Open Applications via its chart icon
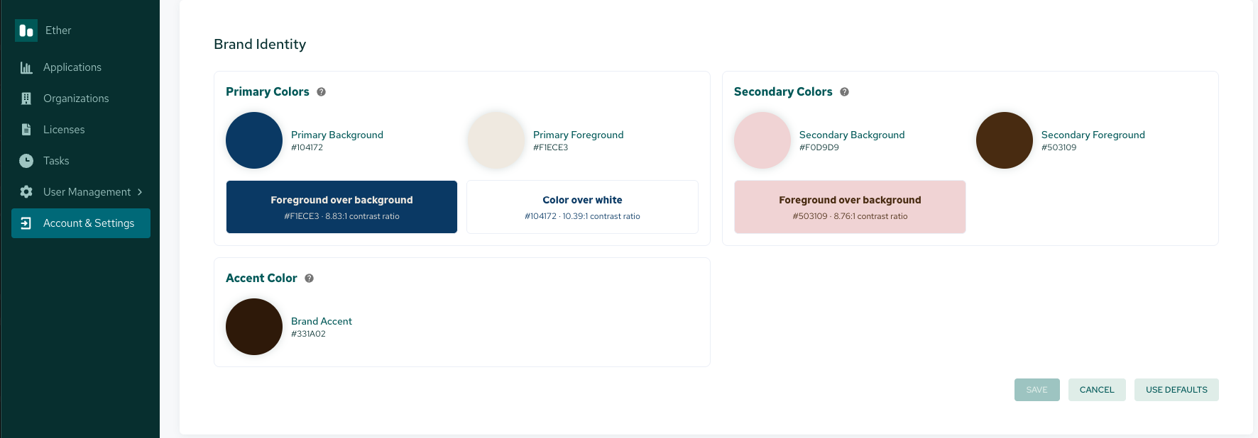The height and width of the screenshot is (438, 1258). click(x=26, y=67)
